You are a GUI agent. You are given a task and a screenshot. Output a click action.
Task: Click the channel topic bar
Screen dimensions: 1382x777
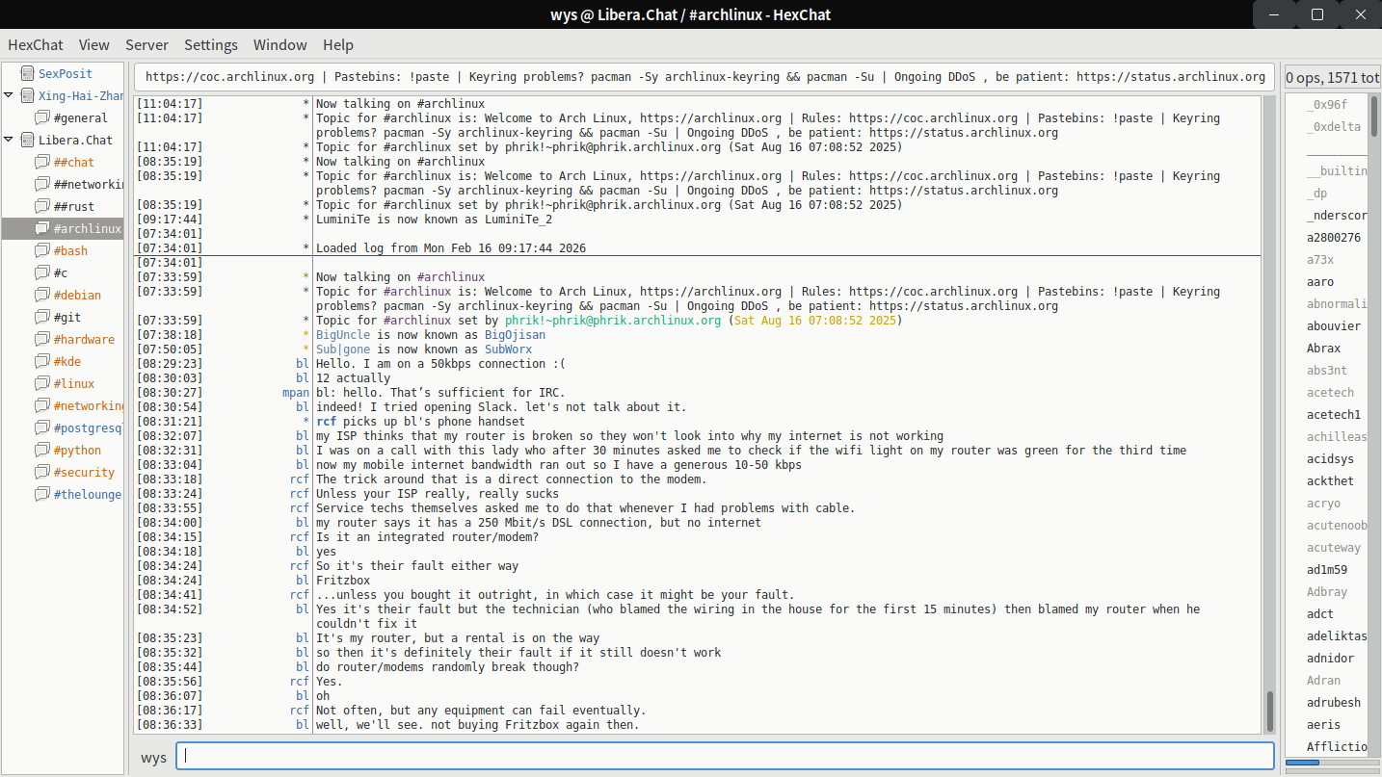[704, 77]
